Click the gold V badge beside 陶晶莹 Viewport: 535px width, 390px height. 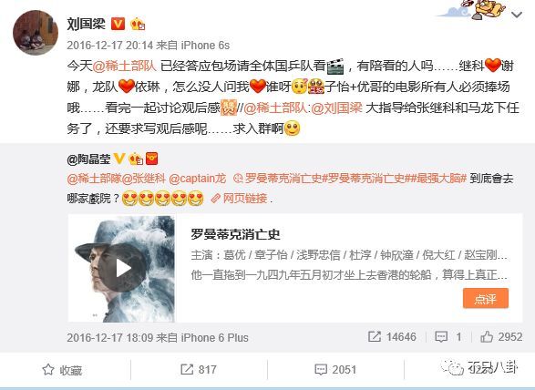pos(119,159)
